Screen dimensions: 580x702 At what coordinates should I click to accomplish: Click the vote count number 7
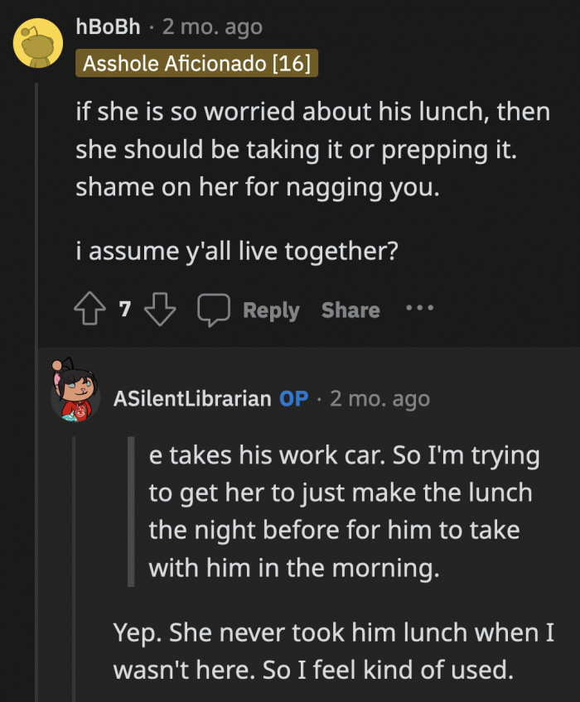pyautogui.click(x=123, y=310)
